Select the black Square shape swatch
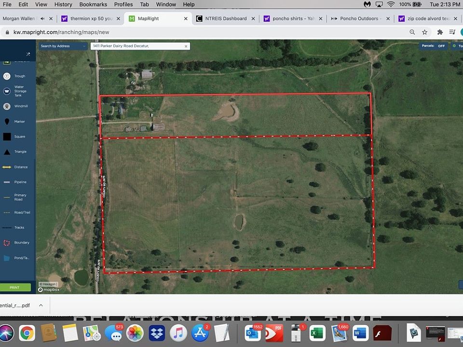463x347 pixels. pyautogui.click(x=7, y=137)
